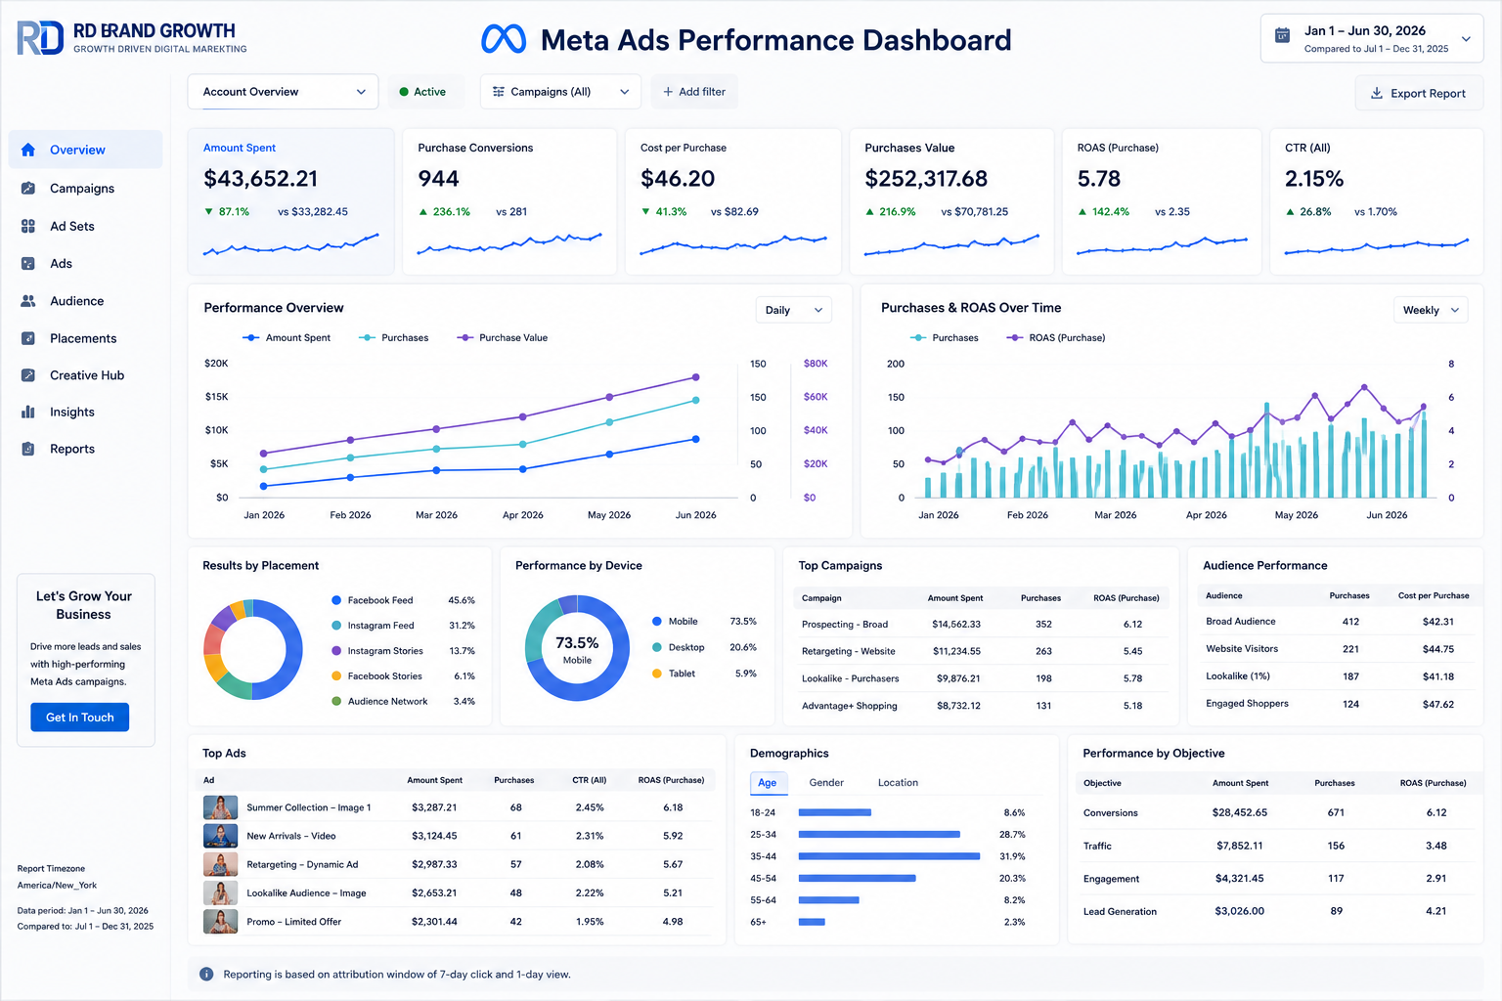This screenshot has height=1001, width=1502.
Task: Click the Audience people icon
Action: 28,301
